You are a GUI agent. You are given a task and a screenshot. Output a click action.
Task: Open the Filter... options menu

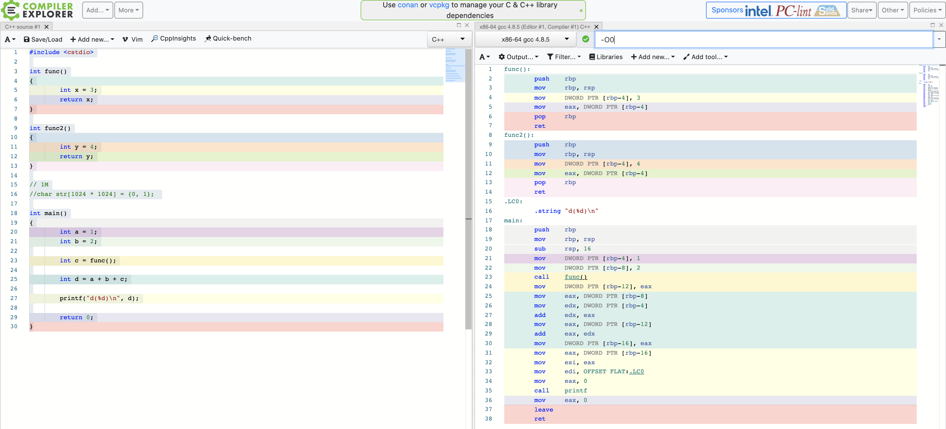click(x=564, y=57)
